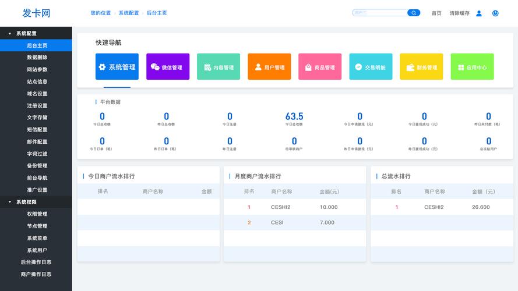Open 网站参数 in the sidebar
This screenshot has width=518, height=291.
pos(37,69)
